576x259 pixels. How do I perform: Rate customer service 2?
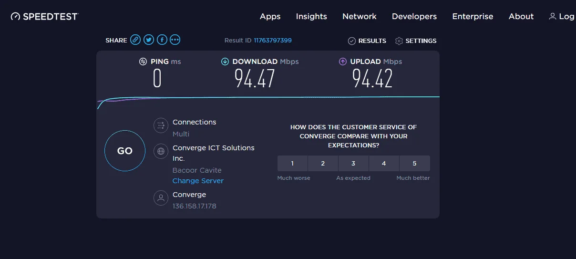click(x=323, y=163)
